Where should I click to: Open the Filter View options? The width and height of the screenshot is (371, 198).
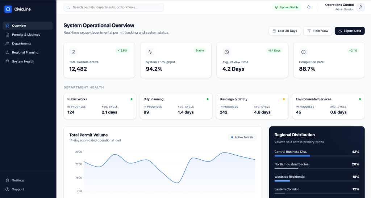318,31
